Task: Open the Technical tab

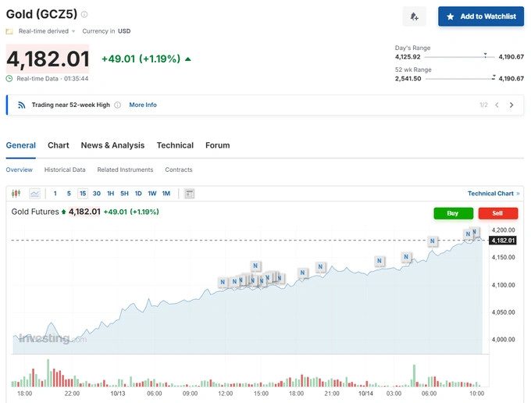Action: [175, 145]
